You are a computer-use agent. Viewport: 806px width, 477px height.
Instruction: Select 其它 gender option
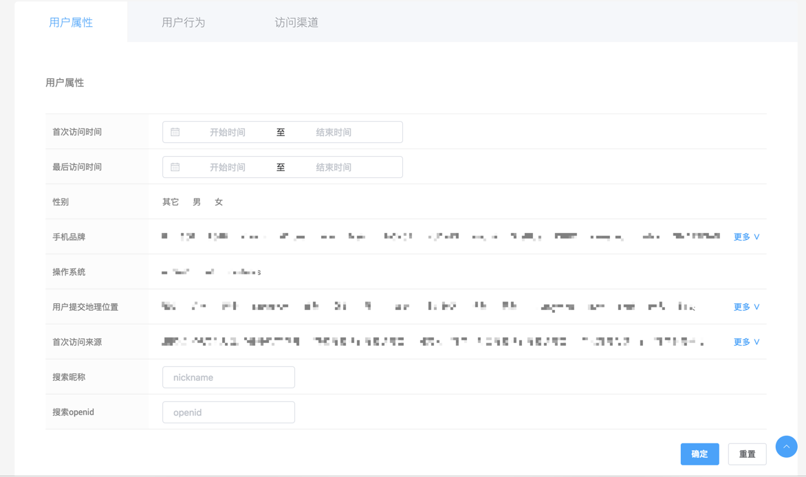pos(171,202)
